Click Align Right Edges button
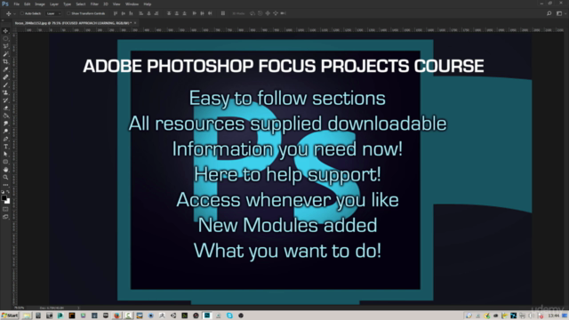 tap(156, 13)
